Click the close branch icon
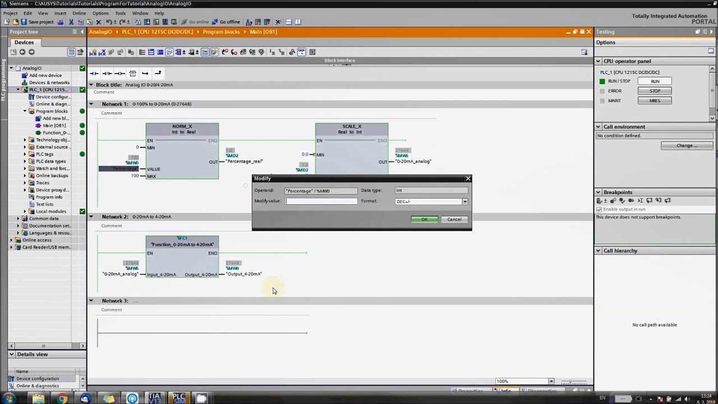Image resolution: width=718 pixels, height=404 pixels. (x=158, y=73)
